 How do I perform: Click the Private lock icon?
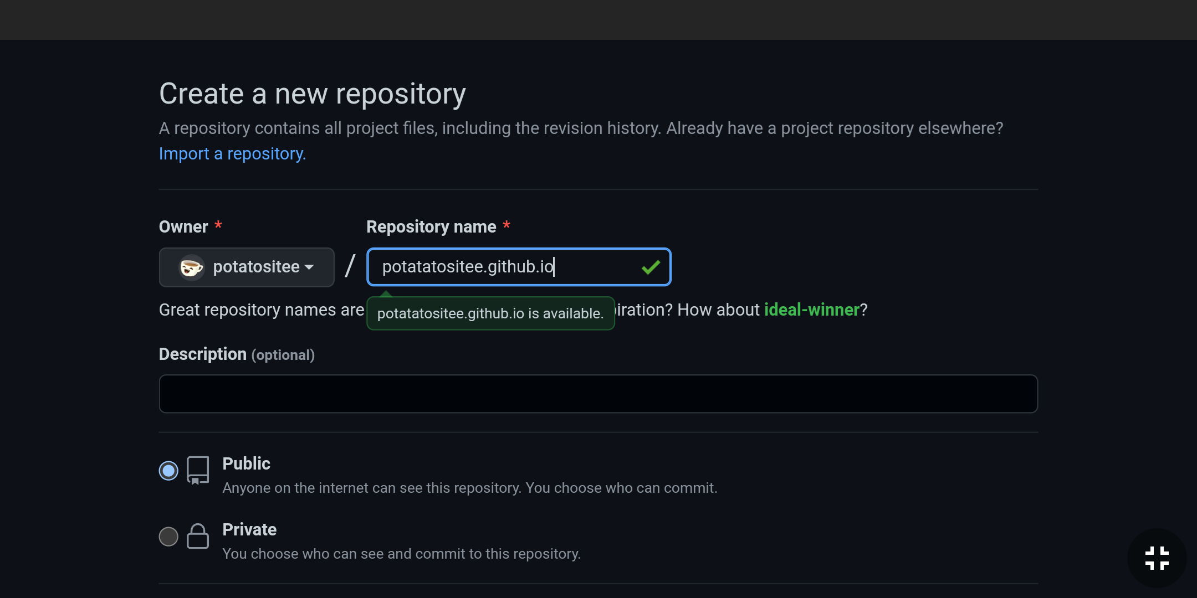(198, 536)
